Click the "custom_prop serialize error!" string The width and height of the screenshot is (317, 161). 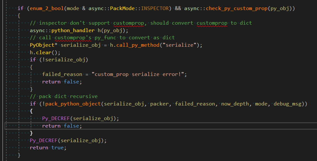[139, 74]
